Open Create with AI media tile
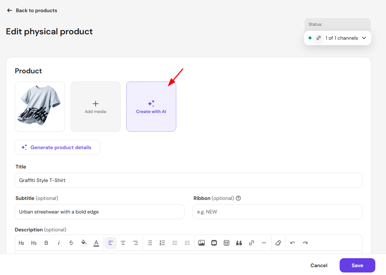 pos(151,107)
